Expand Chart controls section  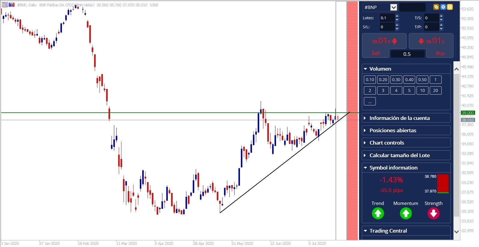coord(406,143)
